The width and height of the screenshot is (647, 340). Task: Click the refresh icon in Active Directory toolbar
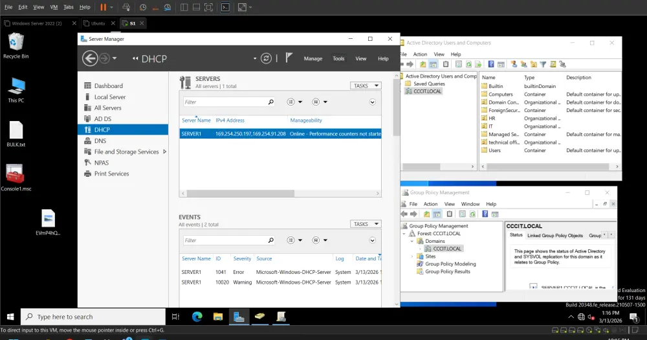(468, 65)
